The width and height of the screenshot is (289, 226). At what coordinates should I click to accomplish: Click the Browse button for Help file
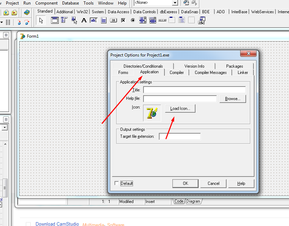pos(232,98)
